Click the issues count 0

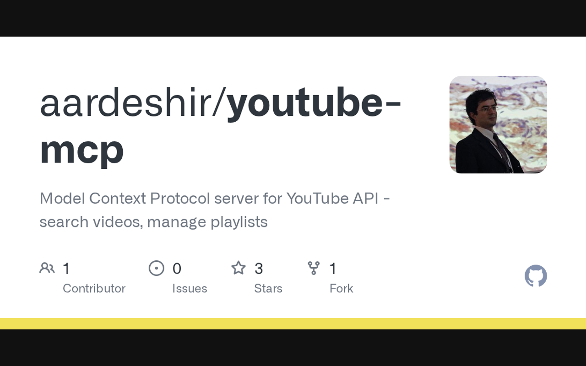177,269
